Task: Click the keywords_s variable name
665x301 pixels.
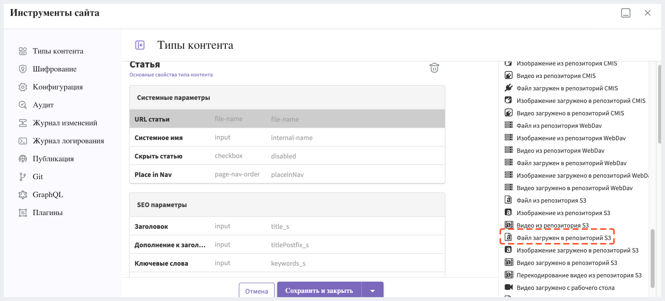Action: (x=288, y=263)
